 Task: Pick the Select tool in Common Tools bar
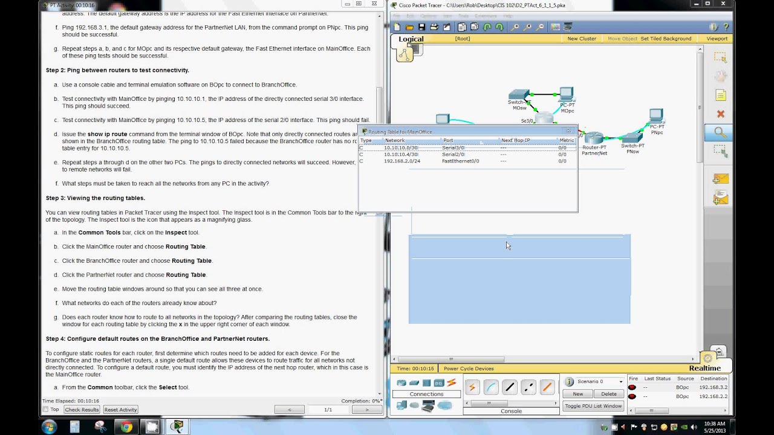coord(720,57)
